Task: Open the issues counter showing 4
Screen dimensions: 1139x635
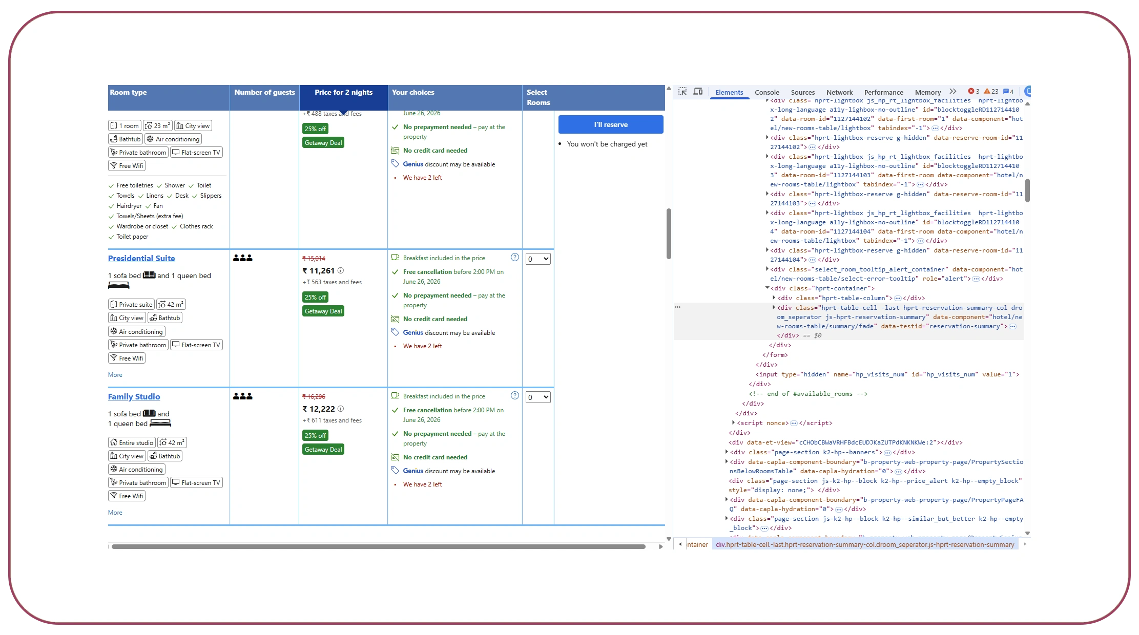Action: coord(1008,92)
